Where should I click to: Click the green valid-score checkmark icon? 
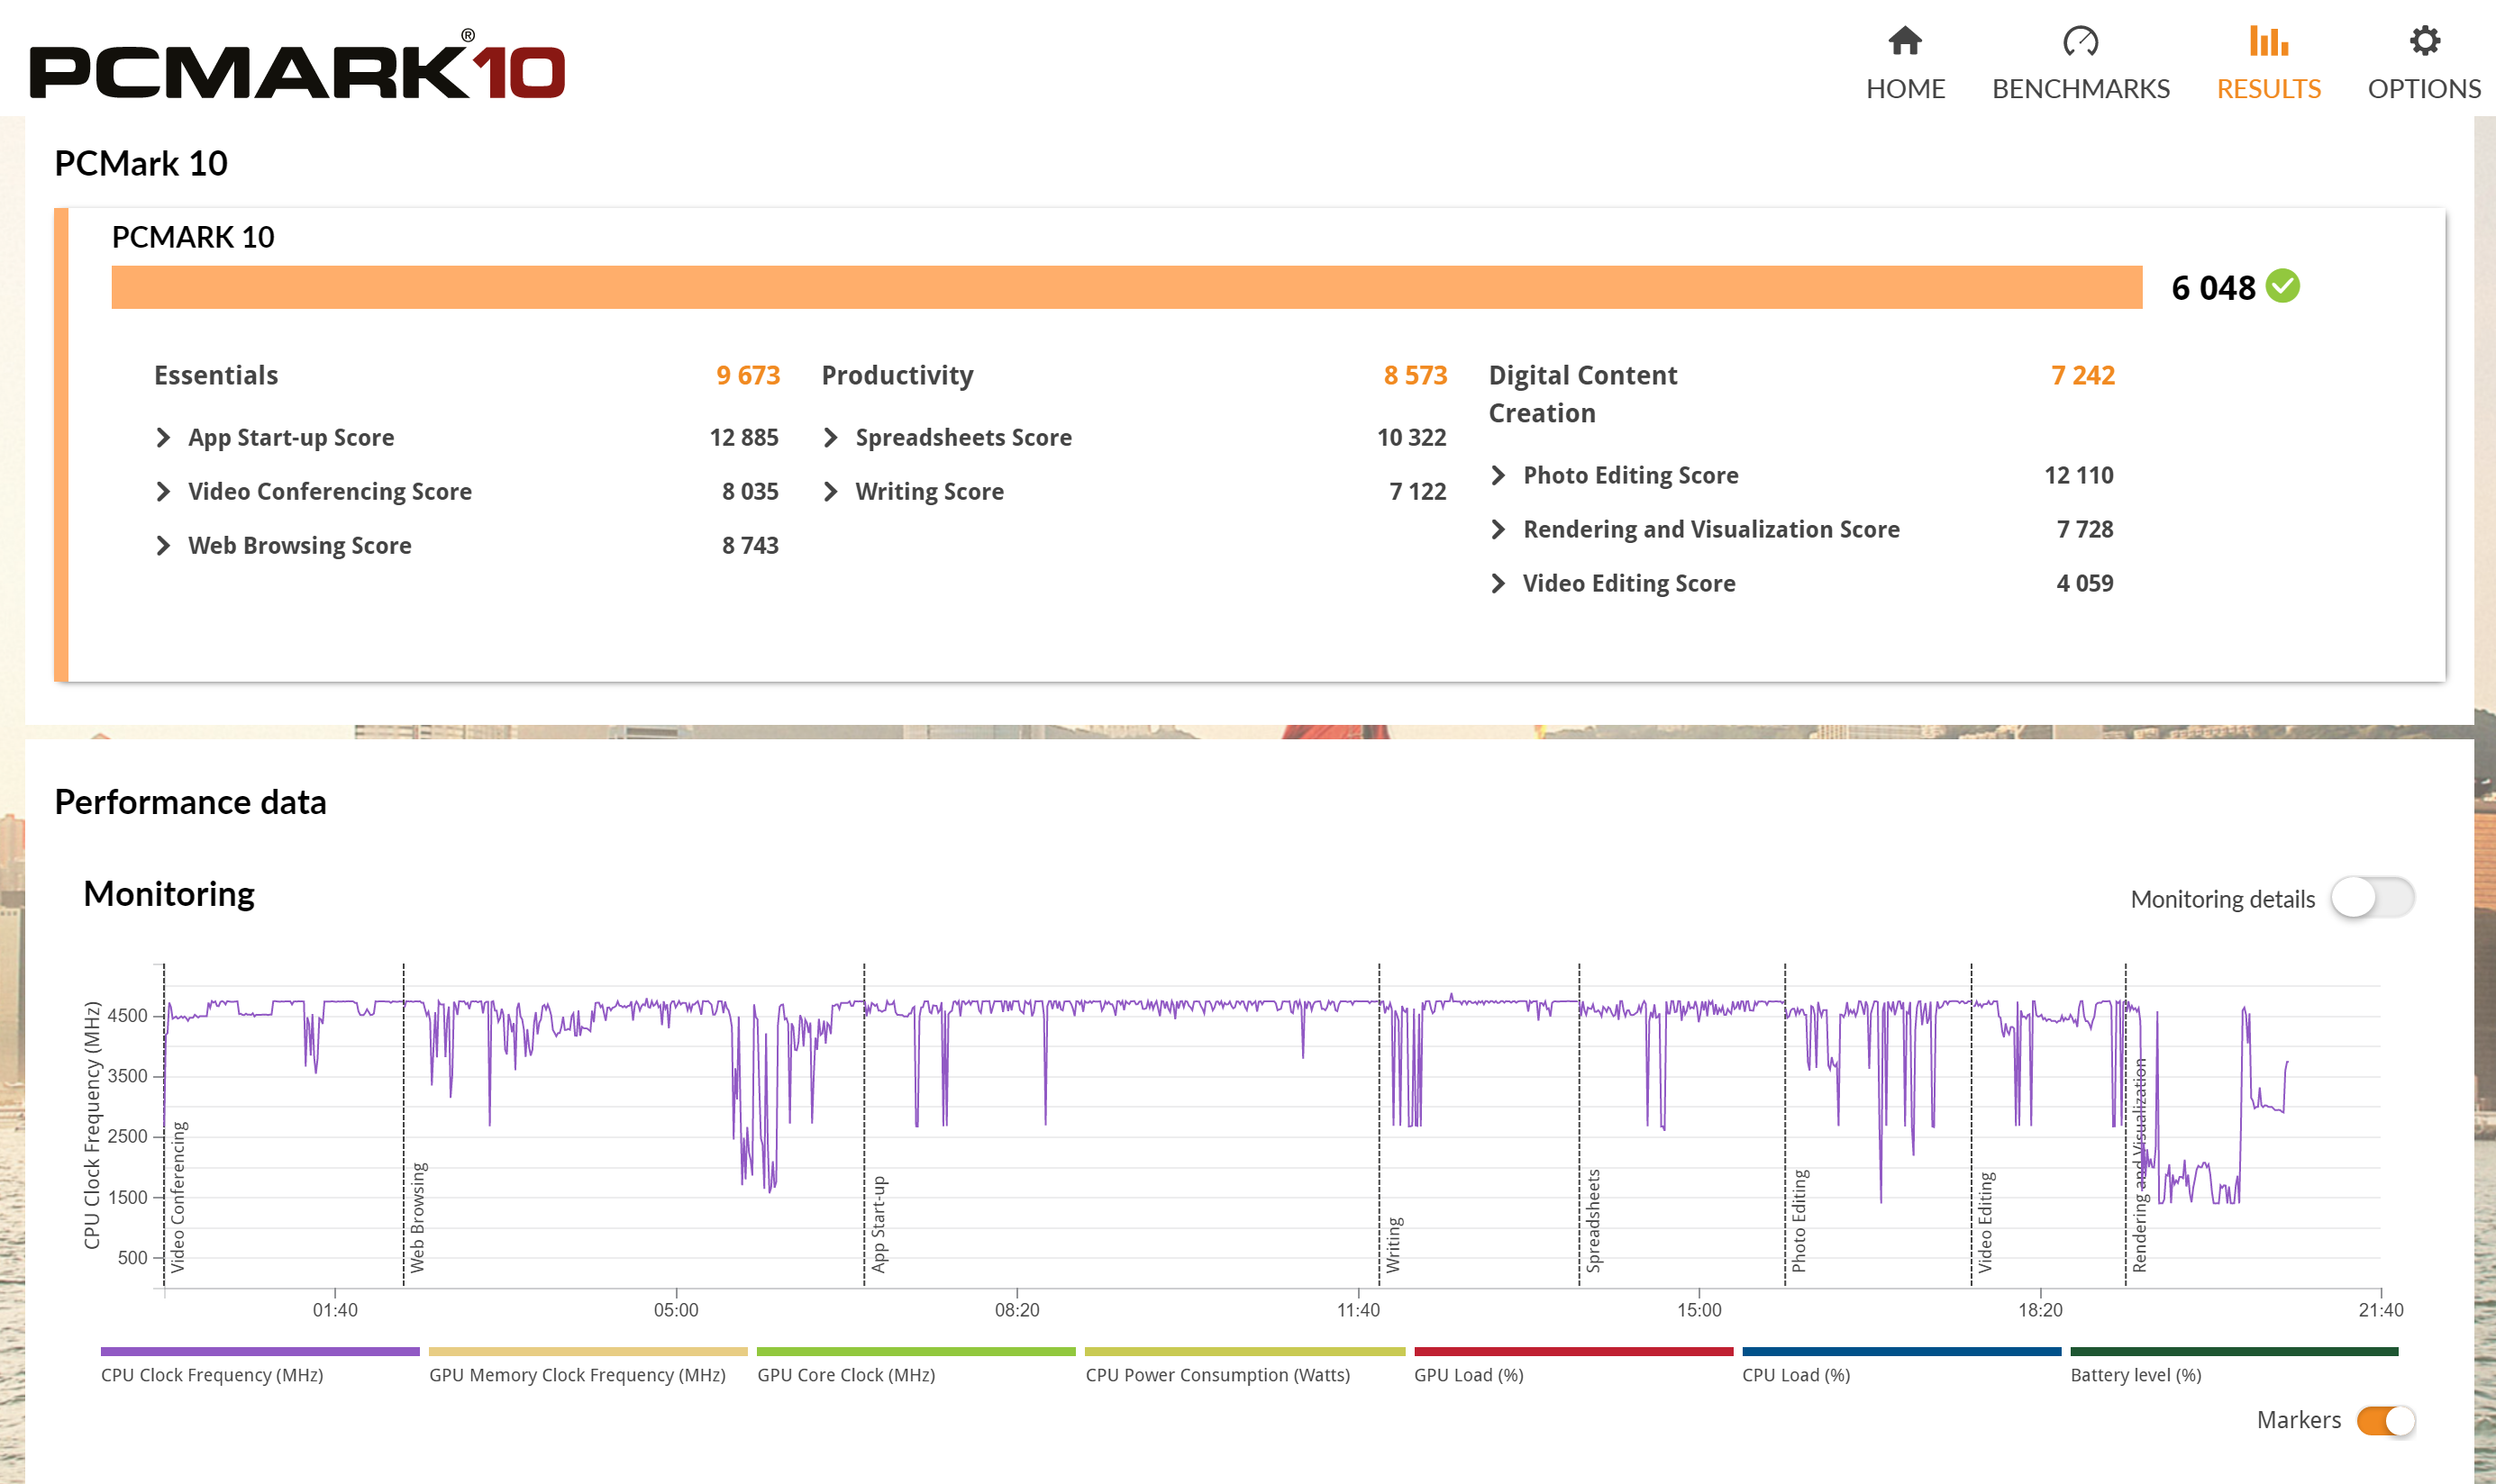pyautogui.click(x=2282, y=286)
